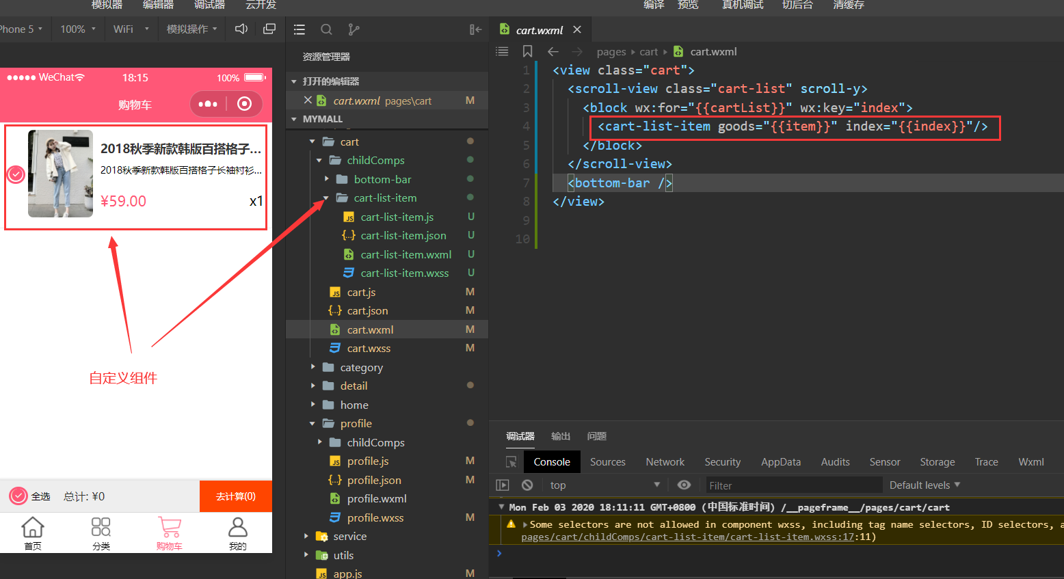
Task: Switch to the 问题 problems tab
Action: click(x=597, y=436)
